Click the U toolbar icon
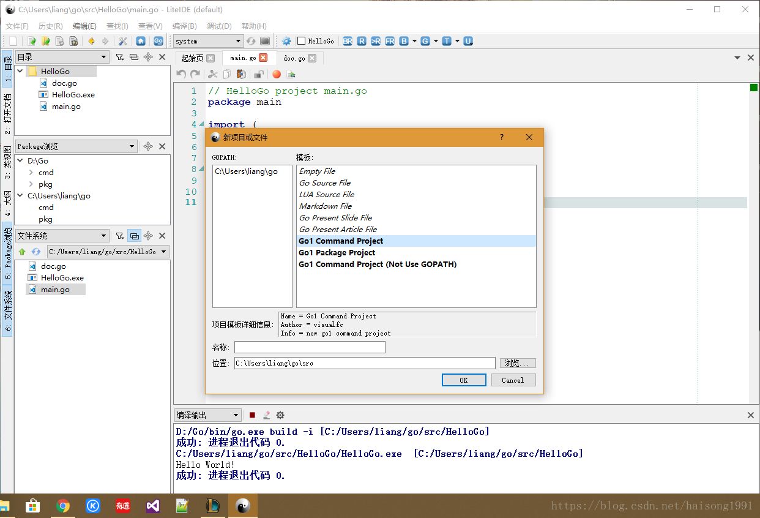 click(468, 41)
